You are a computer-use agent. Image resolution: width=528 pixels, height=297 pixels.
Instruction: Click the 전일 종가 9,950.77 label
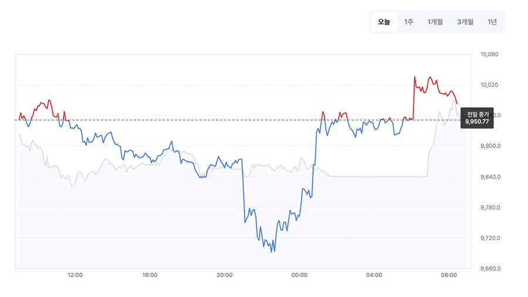pyautogui.click(x=477, y=118)
